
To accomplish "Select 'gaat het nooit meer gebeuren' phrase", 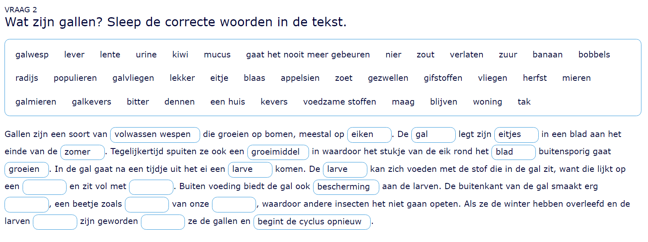I will pyautogui.click(x=308, y=55).
